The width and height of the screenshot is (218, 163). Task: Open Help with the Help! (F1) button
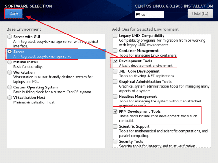[200, 13]
